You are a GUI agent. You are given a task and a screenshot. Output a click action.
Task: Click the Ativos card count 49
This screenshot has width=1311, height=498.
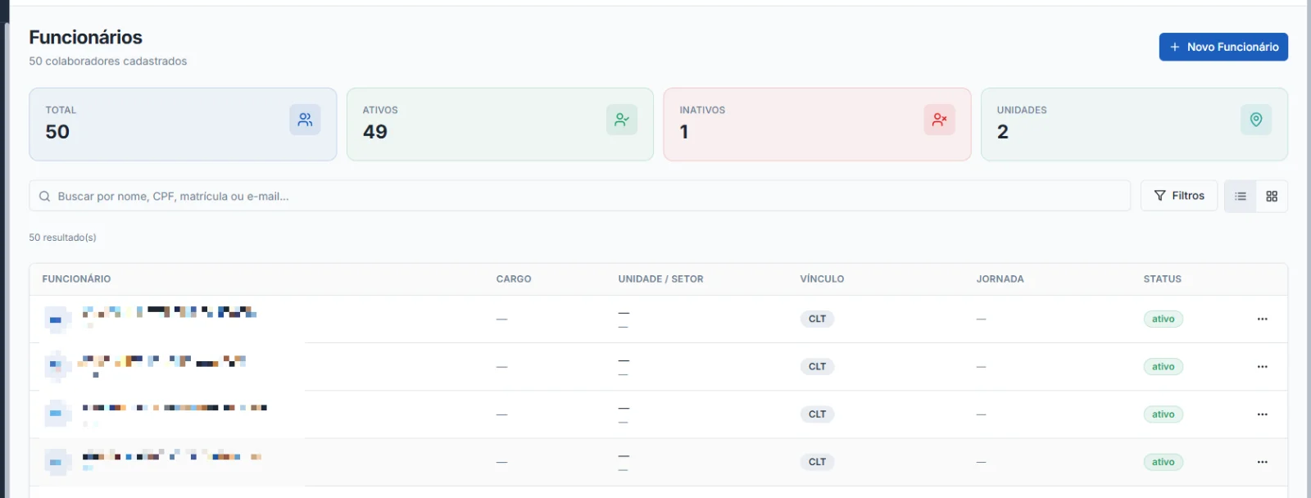click(374, 132)
